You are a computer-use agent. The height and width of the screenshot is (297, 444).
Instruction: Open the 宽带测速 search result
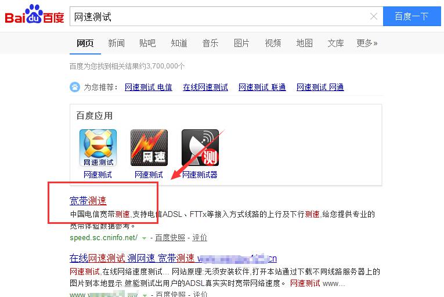point(88,201)
